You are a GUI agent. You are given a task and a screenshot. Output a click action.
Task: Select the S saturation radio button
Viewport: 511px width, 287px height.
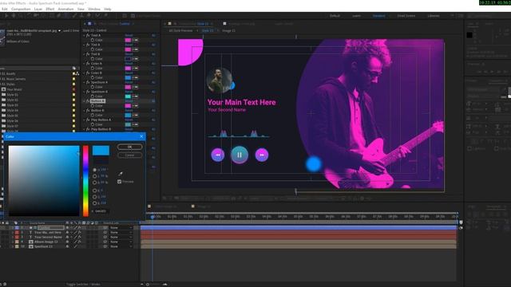point(94,176)
